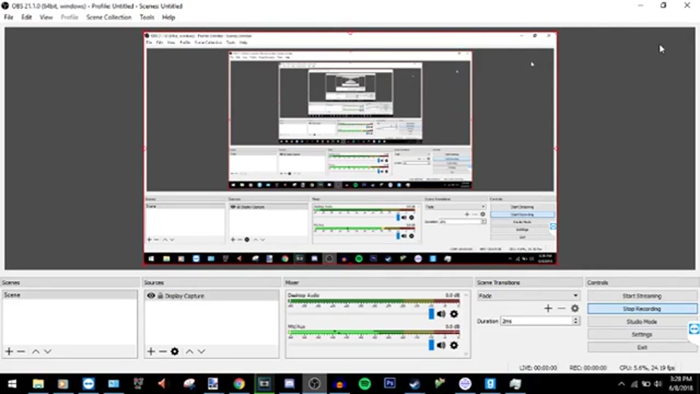700x394 pixels.
Task: Open the Tools menu
Action: 147,17
